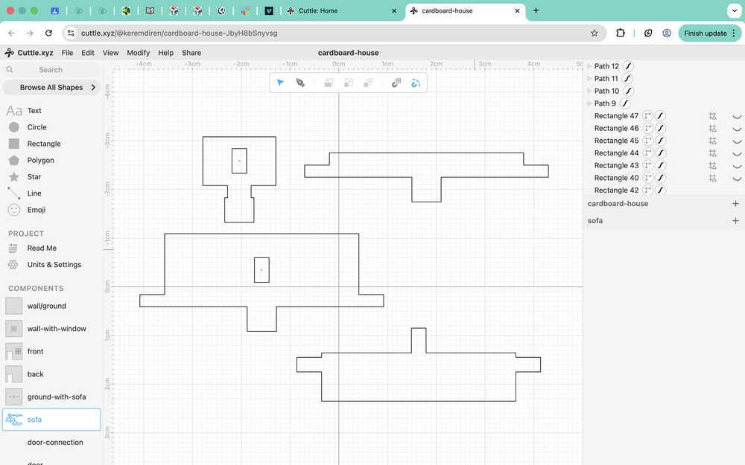Click the stroke icon on Rectangle 46
The image size is (745, 465).
[x=660, y=128]
